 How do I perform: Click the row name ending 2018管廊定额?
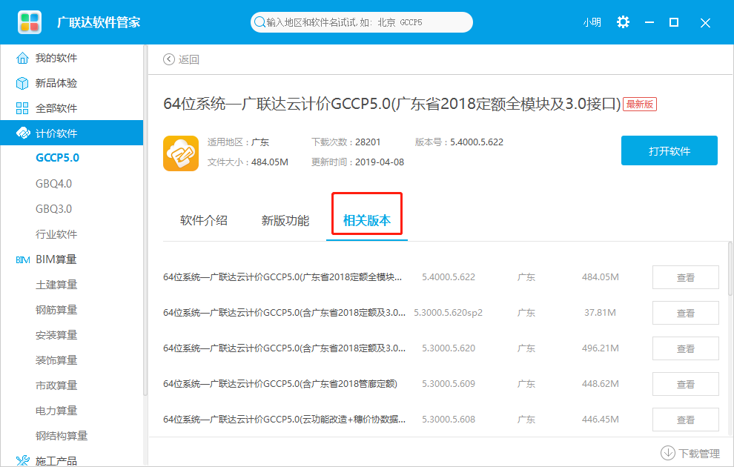coord(280,384)
